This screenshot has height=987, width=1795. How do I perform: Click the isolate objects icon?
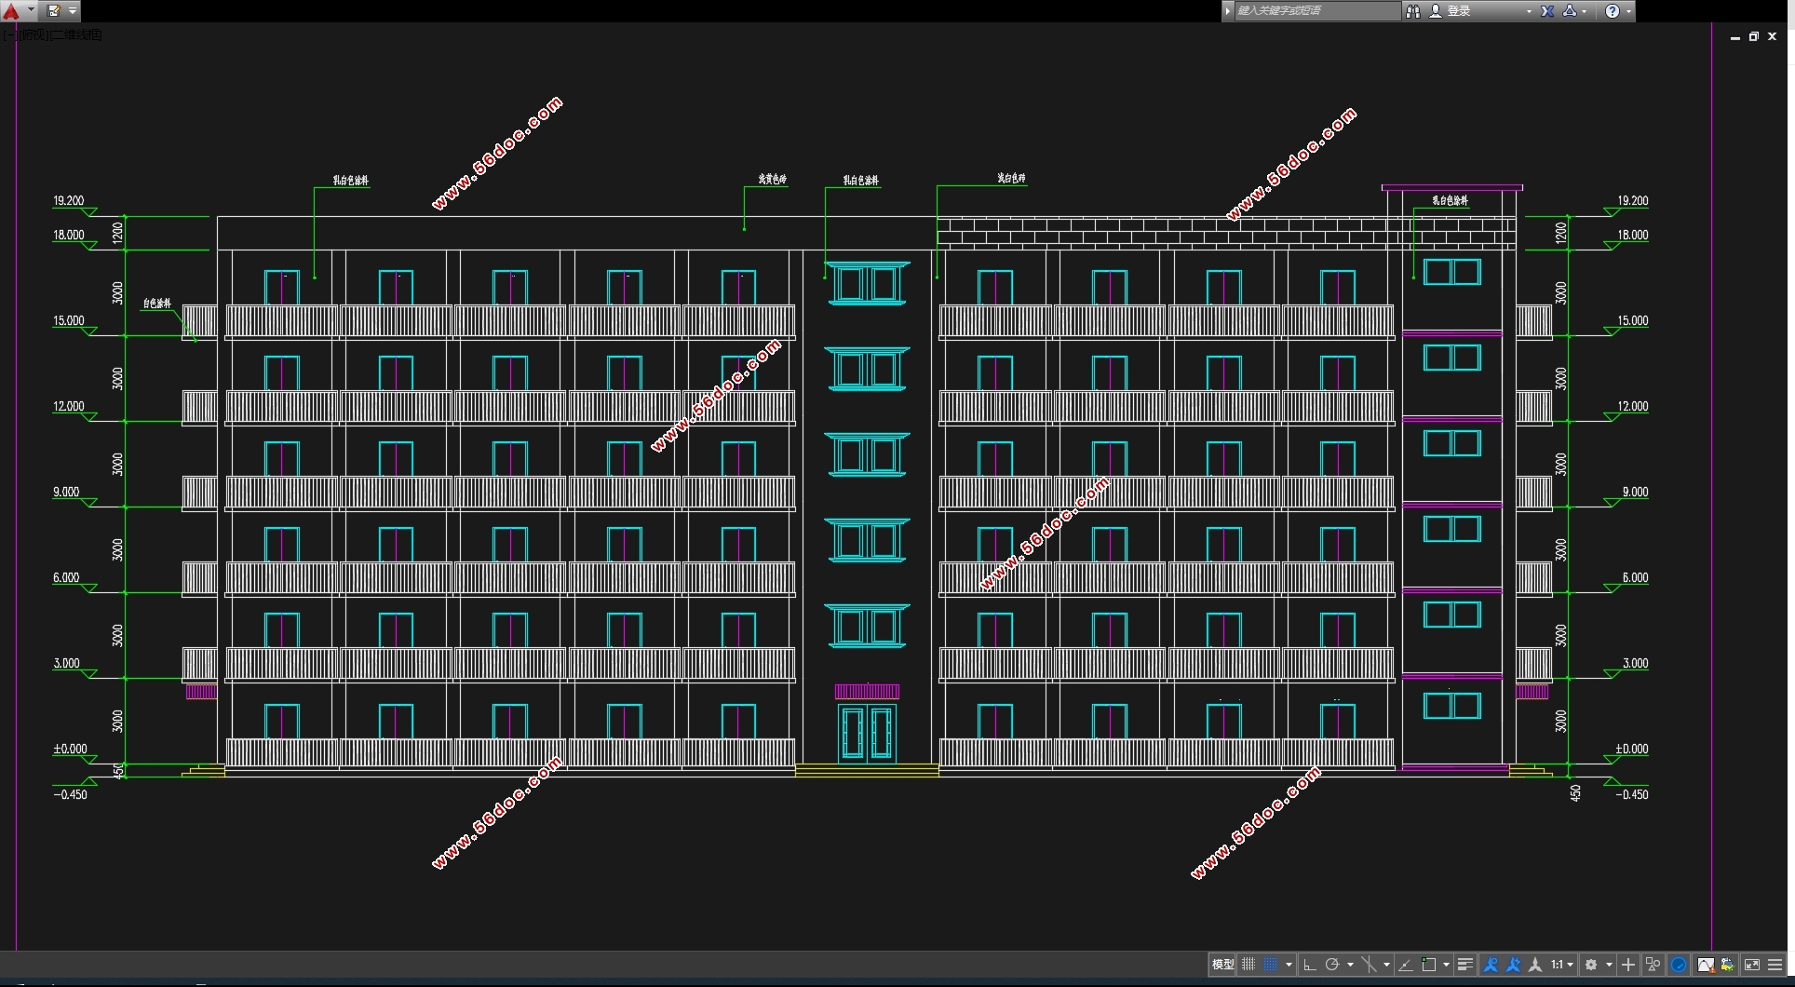point(1653,965)
